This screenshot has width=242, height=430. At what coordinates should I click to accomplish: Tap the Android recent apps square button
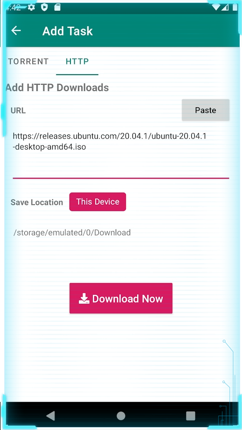click(190, 416)
